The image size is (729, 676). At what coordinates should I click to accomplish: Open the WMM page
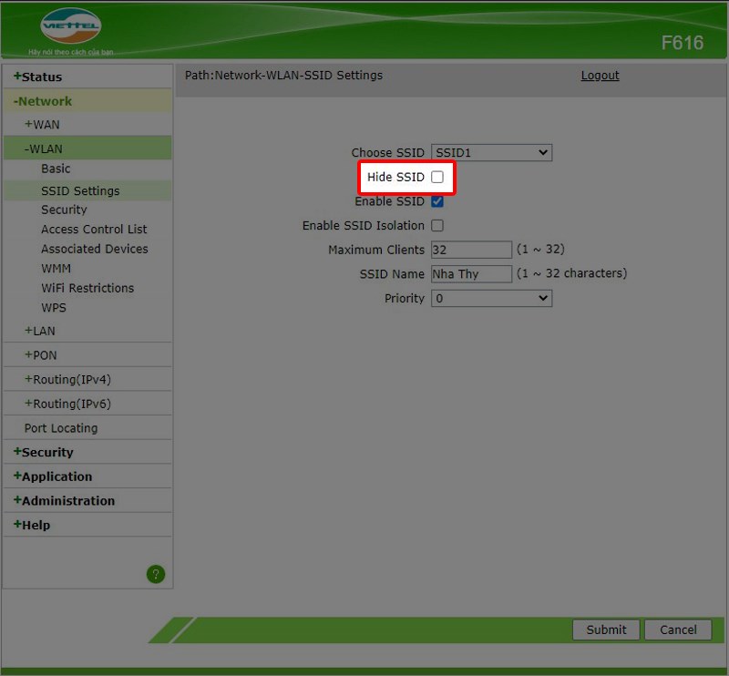(x=56, y=268)
